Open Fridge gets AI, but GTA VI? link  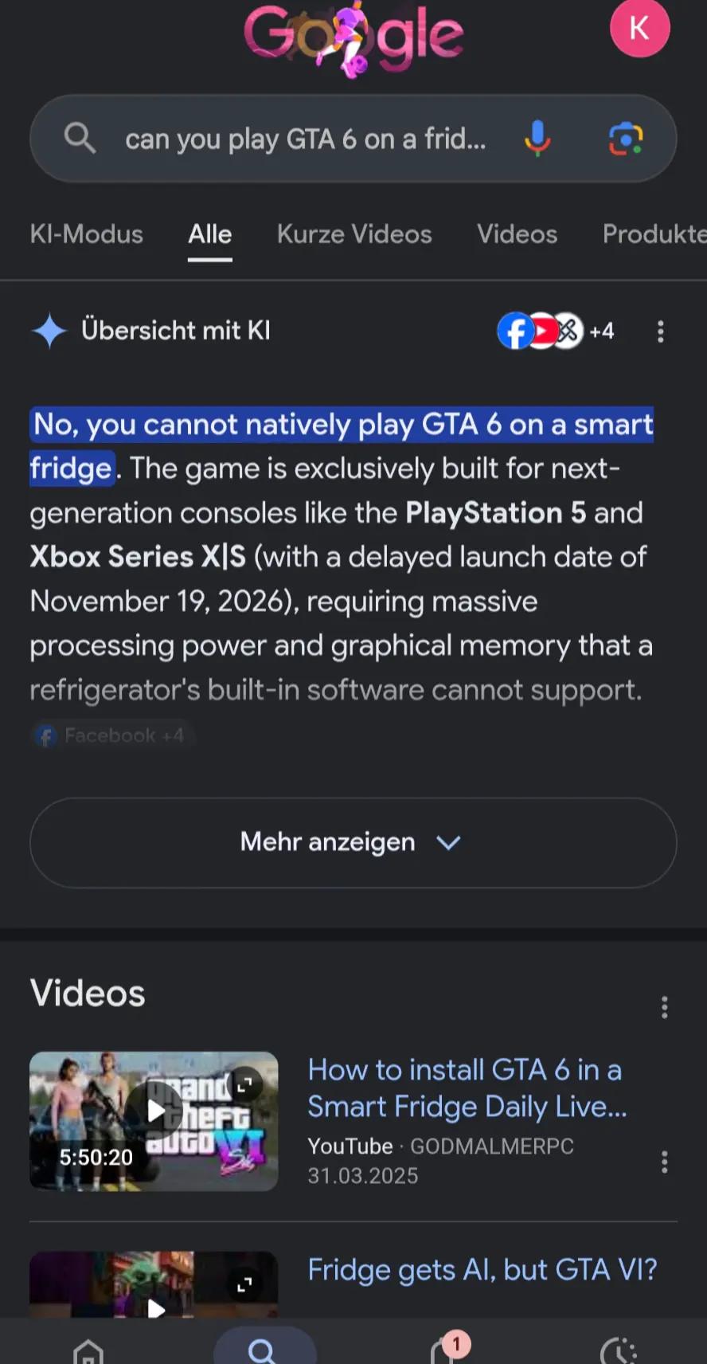pyautogui.click(x=482, y=1269)
